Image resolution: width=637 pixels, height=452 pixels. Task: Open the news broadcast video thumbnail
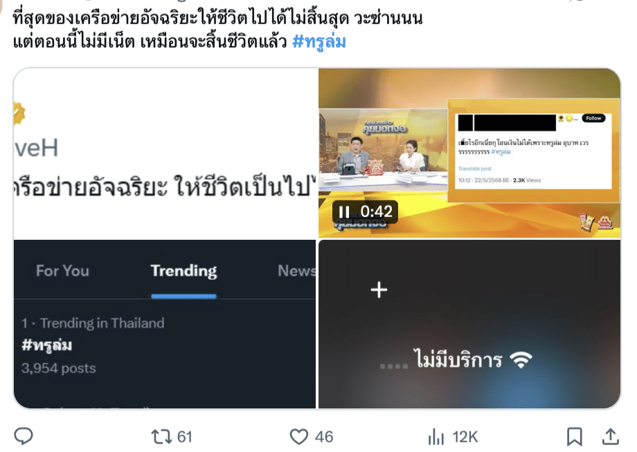point(469,153)
